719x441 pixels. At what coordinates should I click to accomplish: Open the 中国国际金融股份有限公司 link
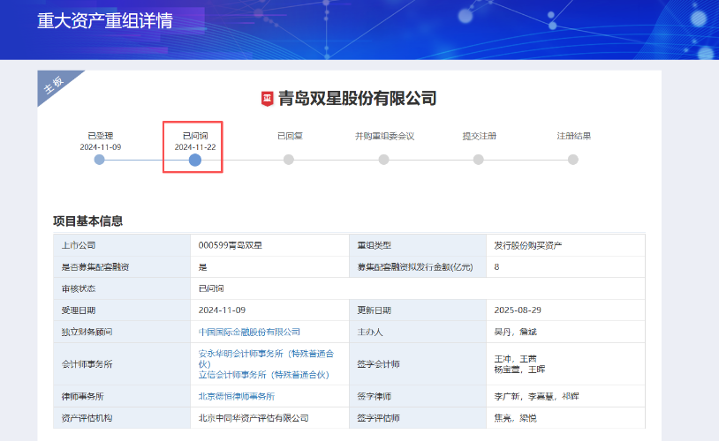(249, 332)
